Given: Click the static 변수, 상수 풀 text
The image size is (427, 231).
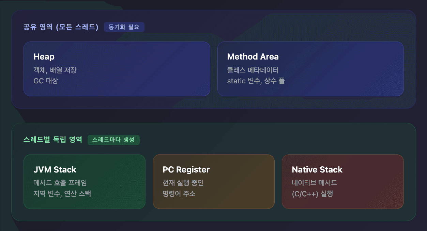Looking at the screenshot, I should pyautogui.click(x=256, y=81).
